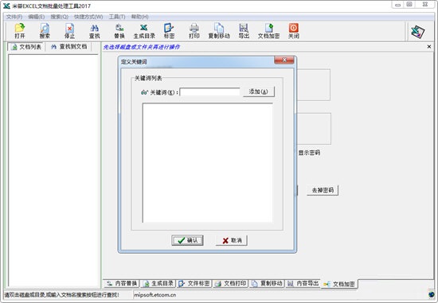438x303 pixels.
Task: Open the 快捷方式(W) menu
Action: pyautogui.click(x=88, y=17)
